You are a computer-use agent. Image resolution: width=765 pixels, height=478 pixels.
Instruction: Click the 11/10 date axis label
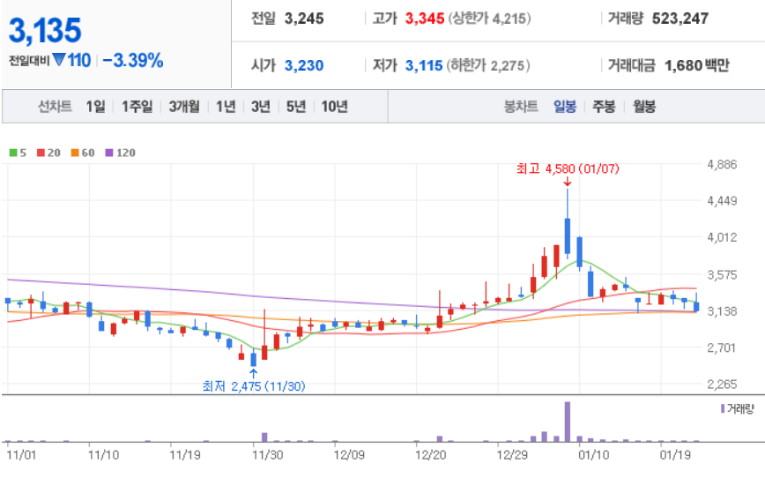coord(103,455)
